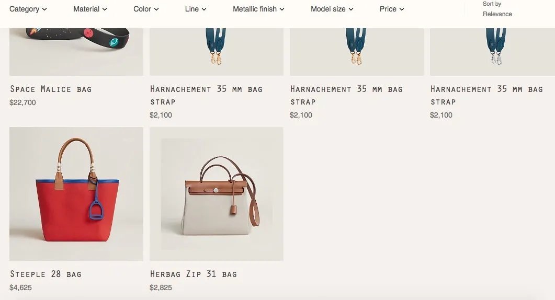Select the $4,625 Steeple bag price
555x300 pixels.
pos(20,287)
